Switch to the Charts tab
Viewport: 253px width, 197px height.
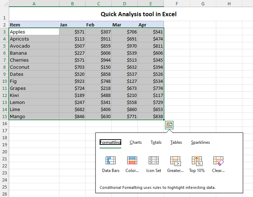tap(135, 142)
